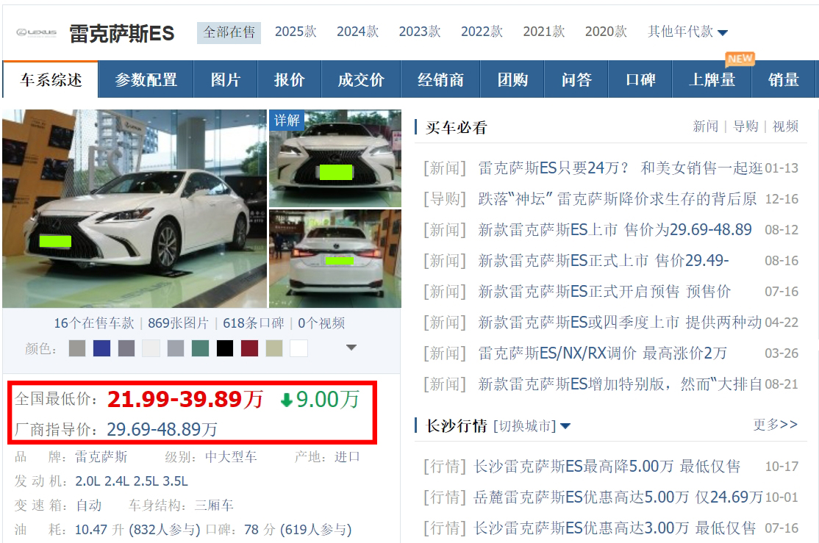Image resolution: width=819 pixels, height=543 pixels.
Task: View the front-view car thumbnail
Action: click(335, 158)
